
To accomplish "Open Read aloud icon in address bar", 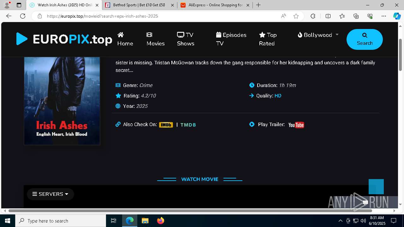I will [283, 16].
